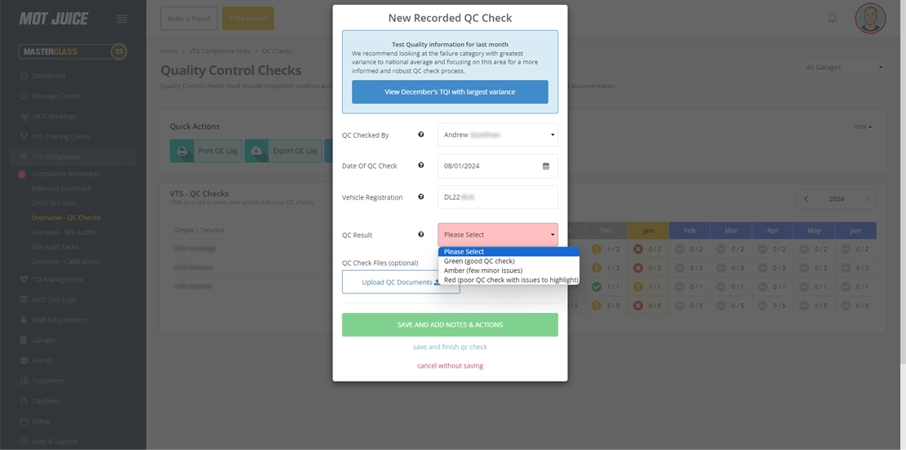906x450 pixels.
Task: Click the notification bell icon
Action: (833, 18)
